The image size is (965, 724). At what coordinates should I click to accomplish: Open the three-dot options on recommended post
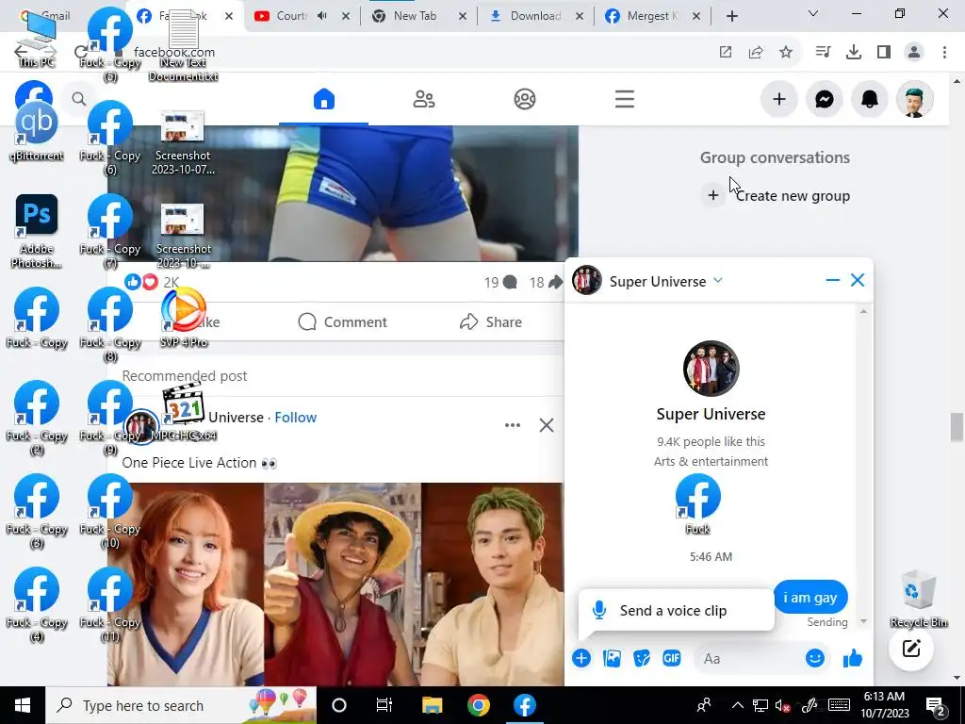pyautogui.click(x=512, y=425)
